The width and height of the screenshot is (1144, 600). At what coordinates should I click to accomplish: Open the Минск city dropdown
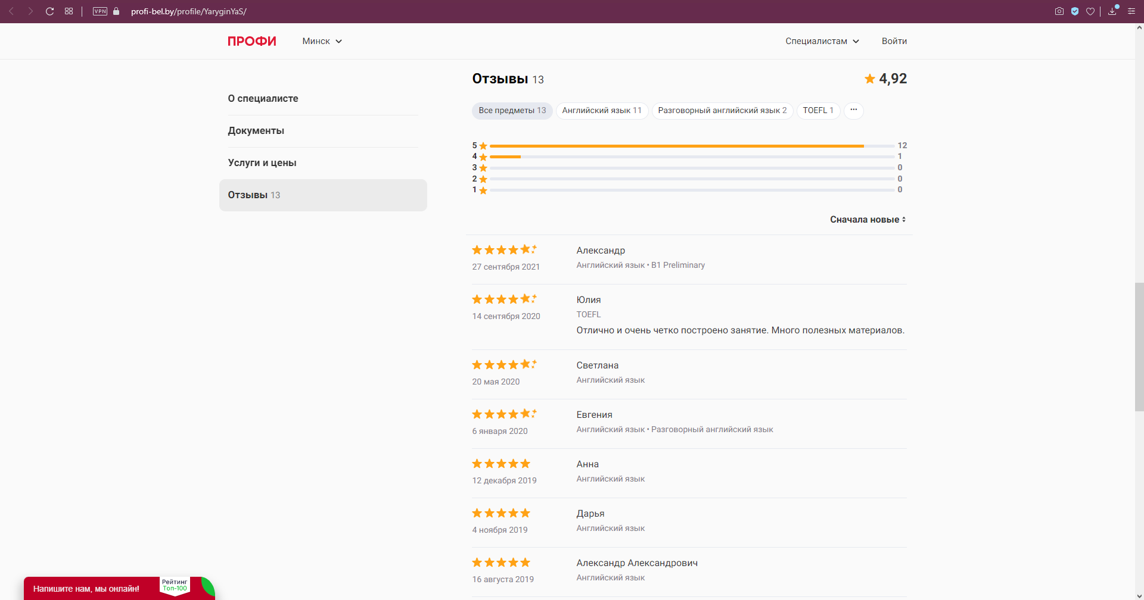pos(322,41)
